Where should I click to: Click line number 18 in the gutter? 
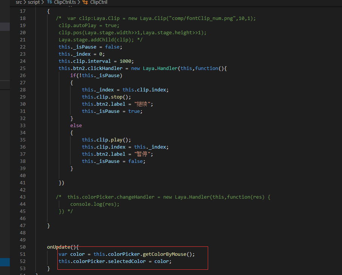23,18
